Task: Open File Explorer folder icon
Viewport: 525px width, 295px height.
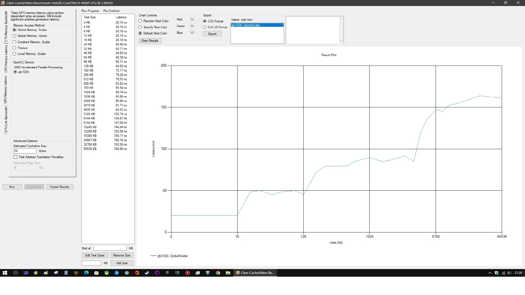Action: (228, 273)
